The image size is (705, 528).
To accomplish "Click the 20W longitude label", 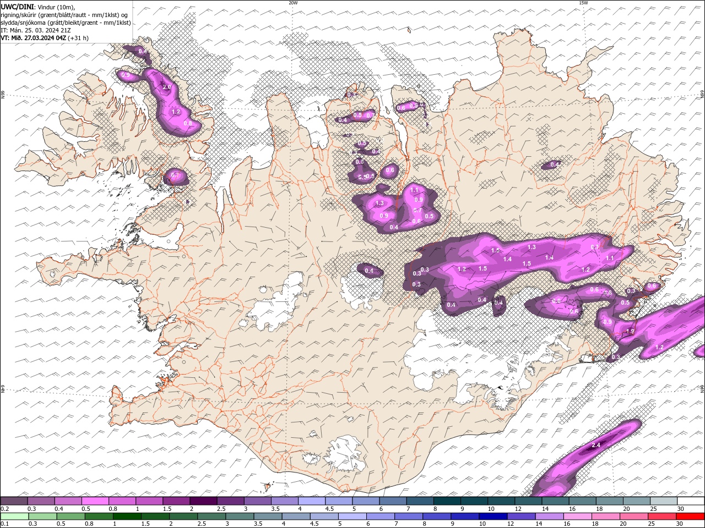I will (x=293, y=3).
